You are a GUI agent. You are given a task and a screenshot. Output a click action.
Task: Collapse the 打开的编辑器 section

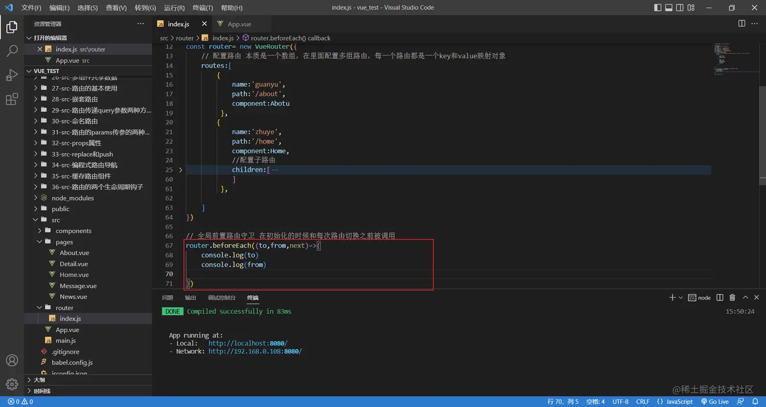coord(88,38)
